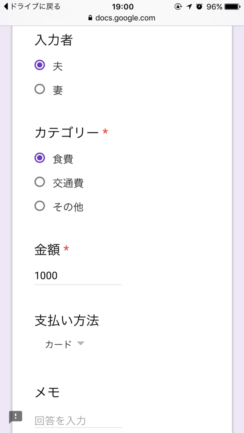Select the 夫 radio button
This screenshot has width=244, height=433.
[x=40, y=65]
